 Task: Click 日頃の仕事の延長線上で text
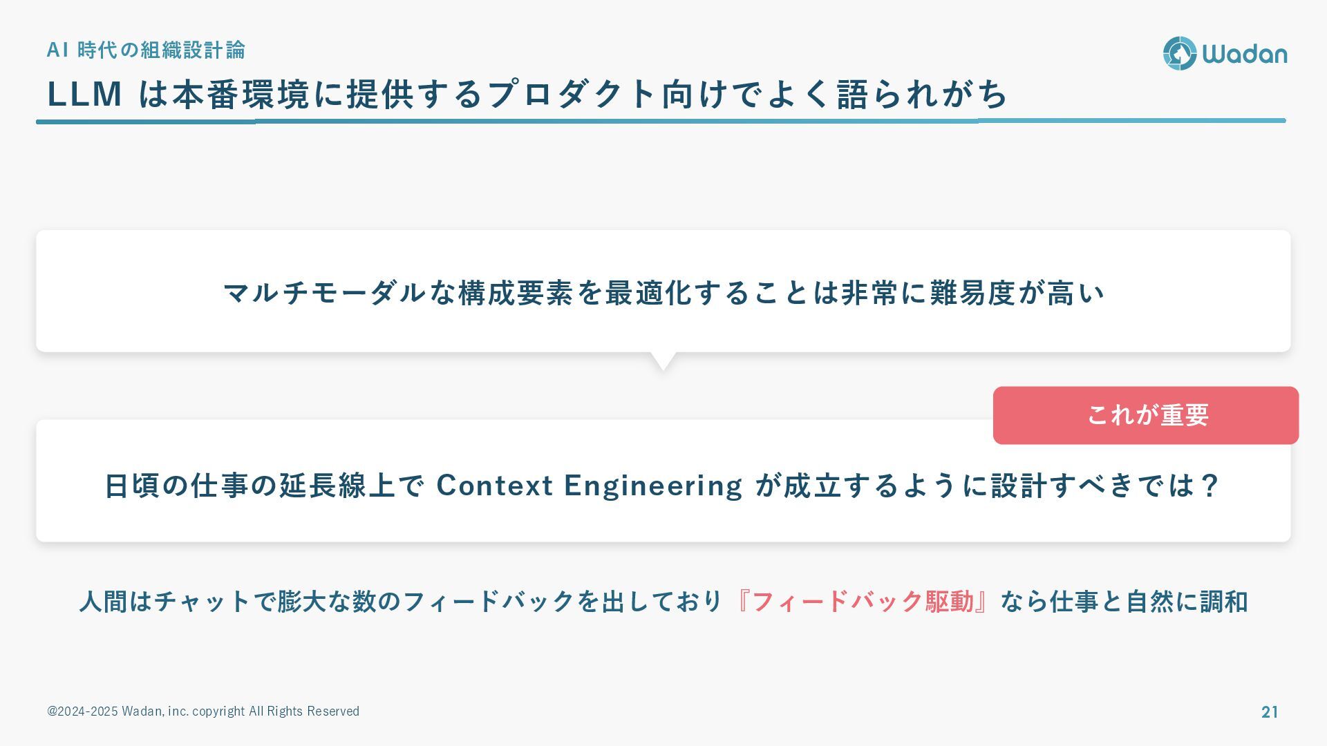point(265,485)
